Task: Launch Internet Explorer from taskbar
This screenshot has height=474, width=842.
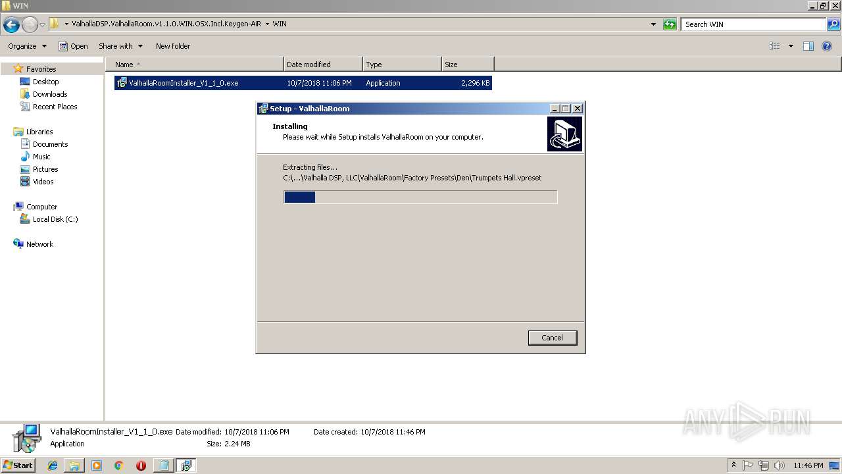Action: [x=53, y=465]
